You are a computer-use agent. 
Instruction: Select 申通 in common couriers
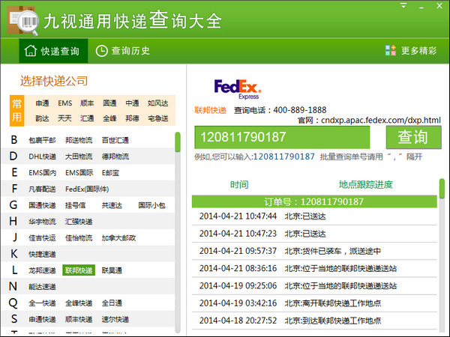click(x=43, y=103)
